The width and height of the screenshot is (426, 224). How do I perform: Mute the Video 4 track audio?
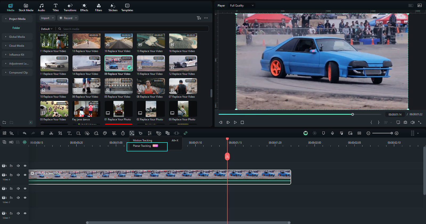[18, 175]
